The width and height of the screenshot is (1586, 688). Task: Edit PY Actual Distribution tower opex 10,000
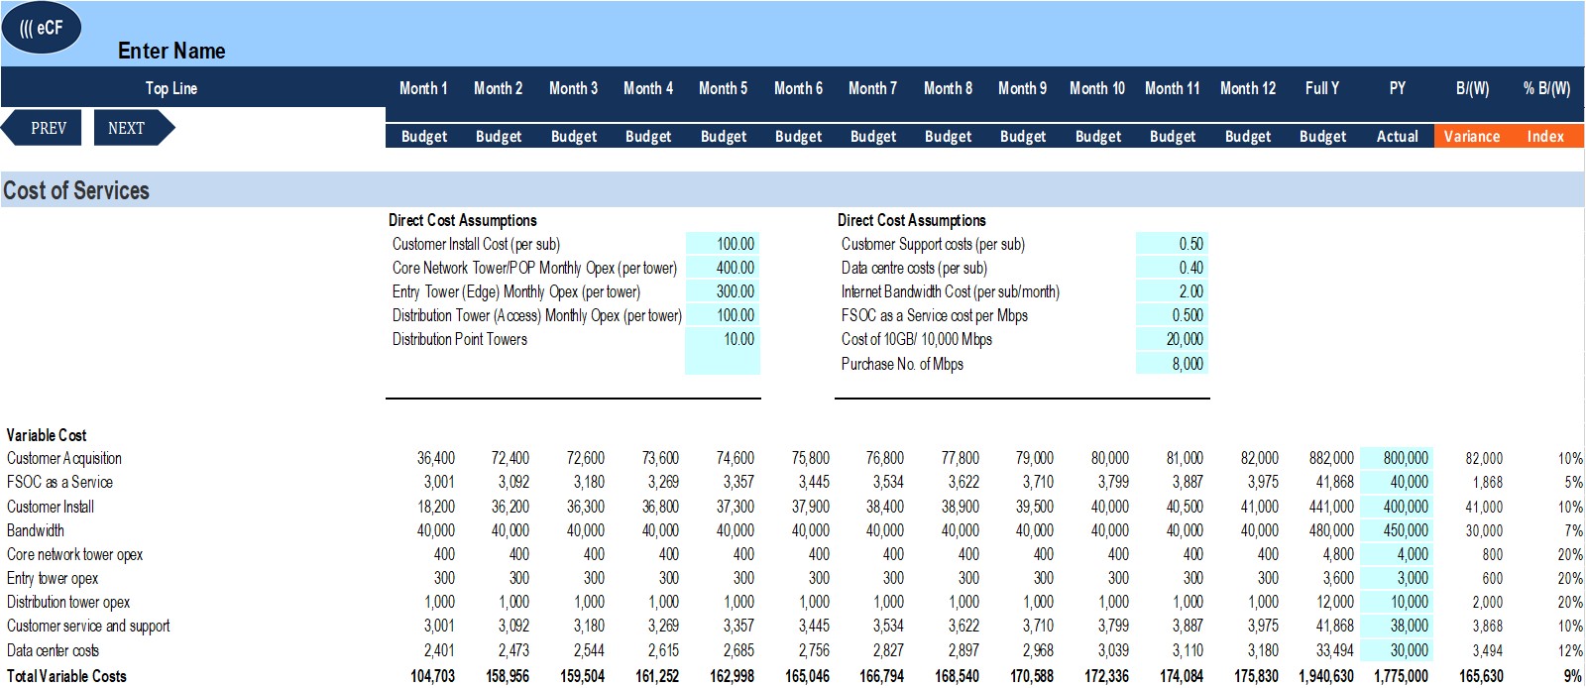pos(1396,602)
